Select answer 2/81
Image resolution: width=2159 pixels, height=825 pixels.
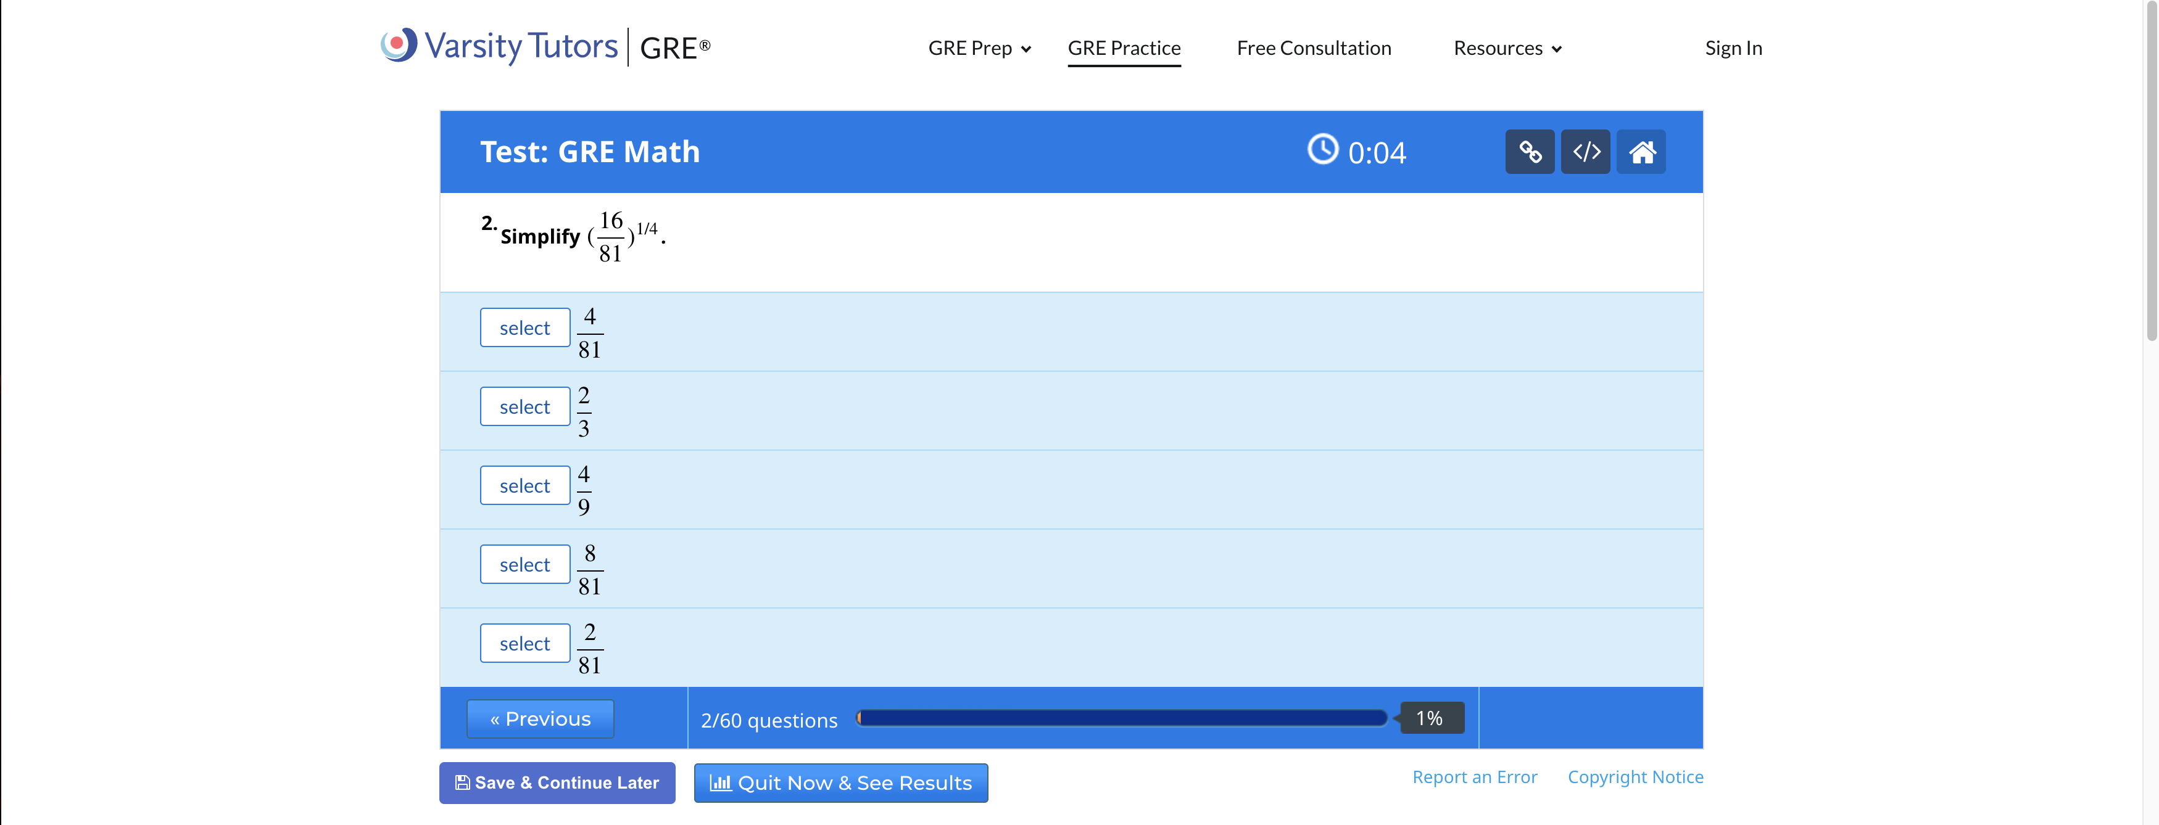pos(524,643)
